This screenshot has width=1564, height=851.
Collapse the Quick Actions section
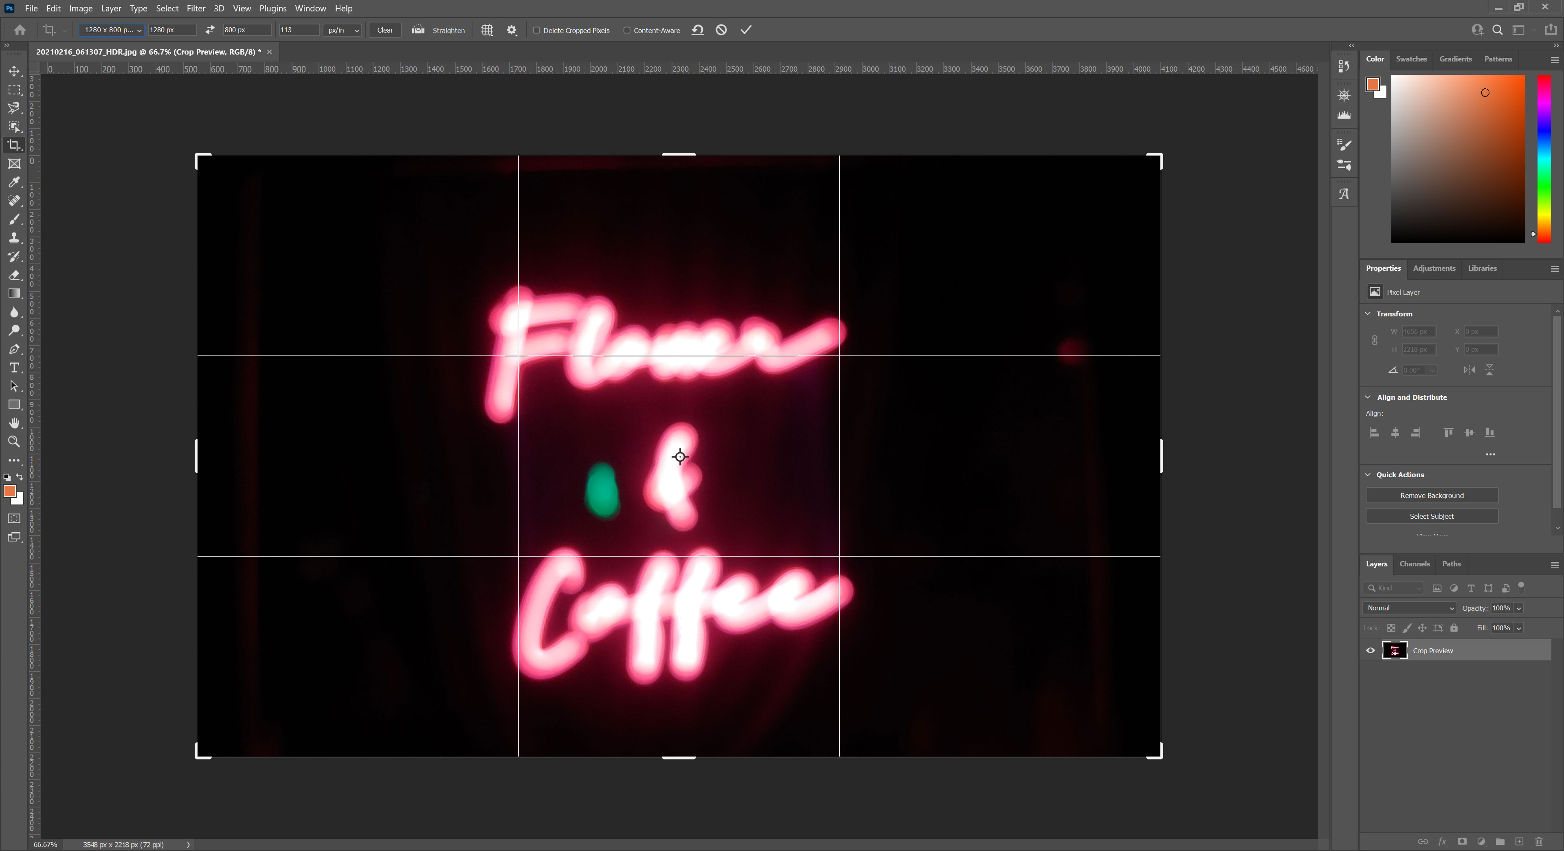pyautogui.click(x=1368, y=475)
